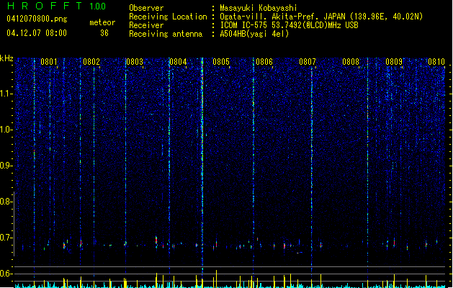Viewport: 453px width, 288px height.
Task: Click the Receiving Location label
Action: click(168, 17)
